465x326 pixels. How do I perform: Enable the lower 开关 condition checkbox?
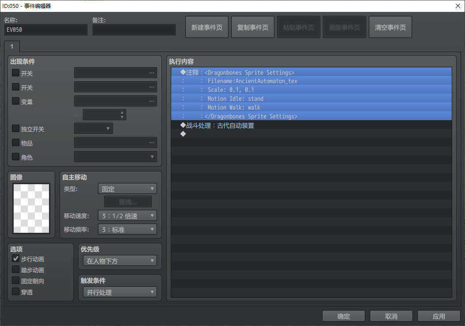point(15,87)
